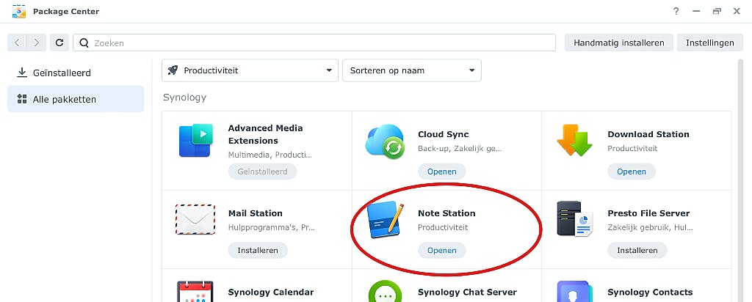
Task: Click the Mail Station envelope icon
Action: (x=195, y=220)
